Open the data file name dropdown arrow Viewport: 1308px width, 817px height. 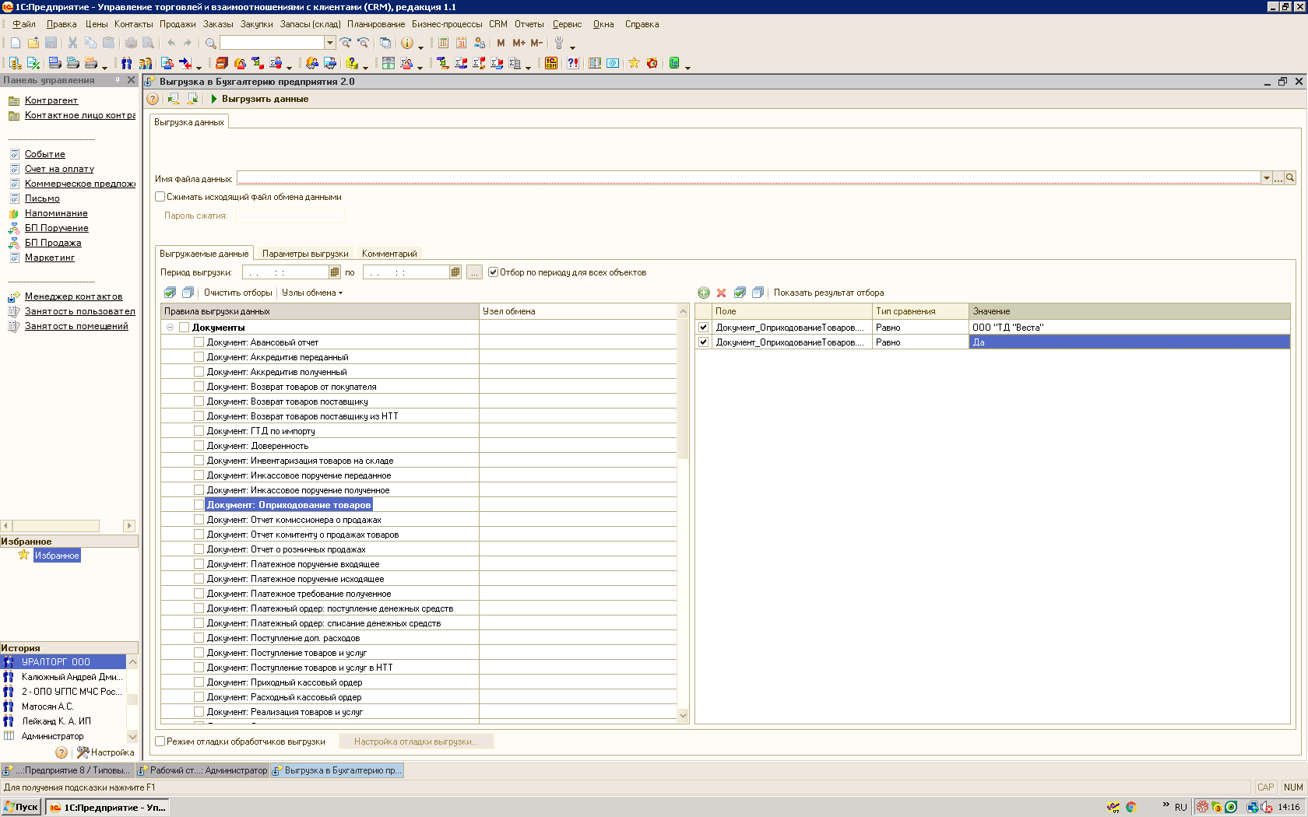coord(1267,178)
